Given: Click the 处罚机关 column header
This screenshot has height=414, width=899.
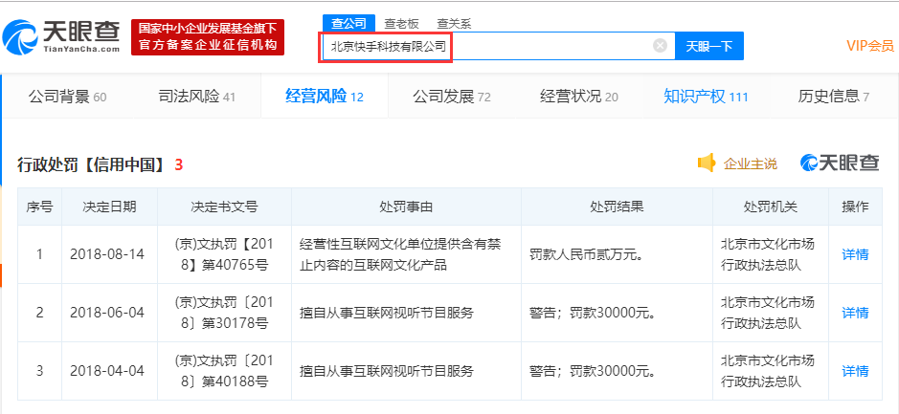Looking at the screenshot, I should (x=771, y=207).
